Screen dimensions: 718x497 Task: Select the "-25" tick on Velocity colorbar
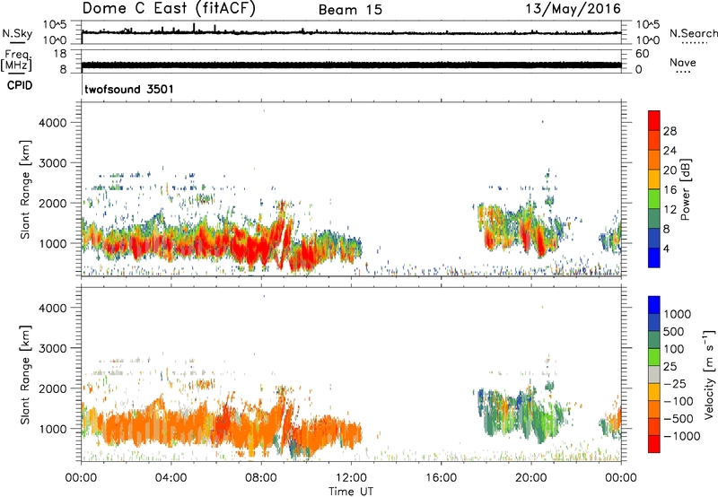(675, 383)
